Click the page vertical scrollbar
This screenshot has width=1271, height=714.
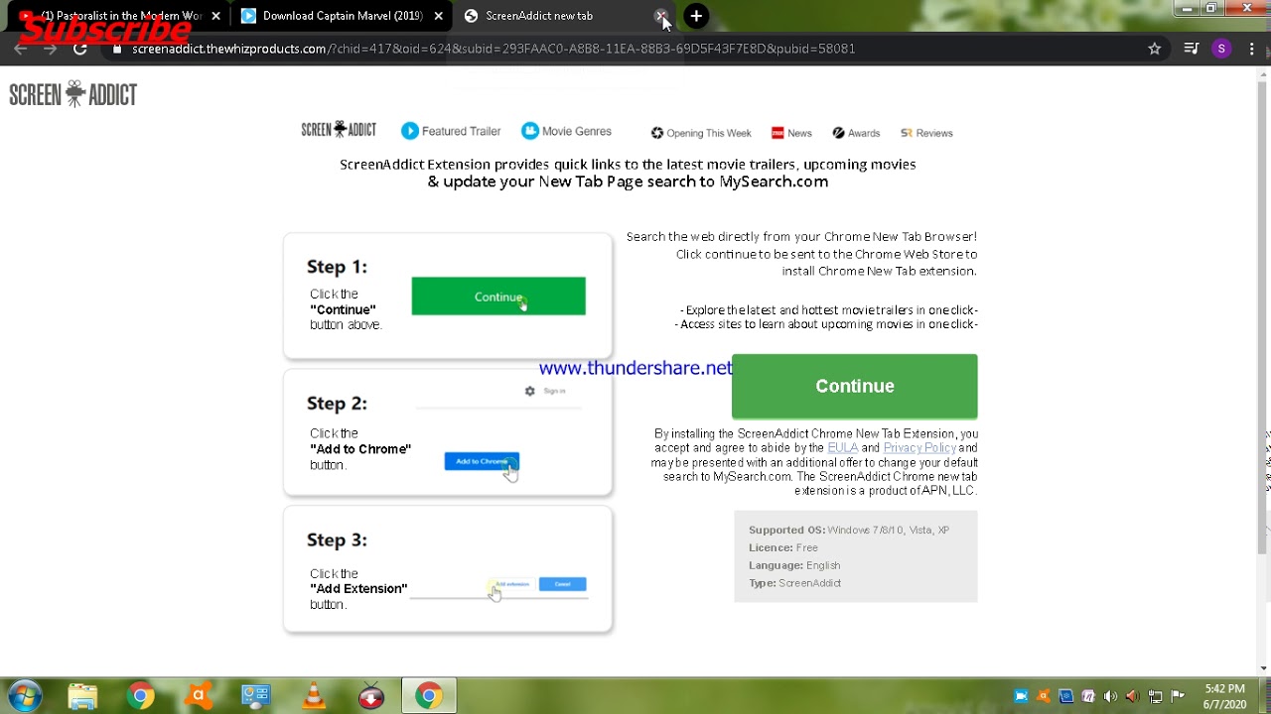tap(1262, 317)
